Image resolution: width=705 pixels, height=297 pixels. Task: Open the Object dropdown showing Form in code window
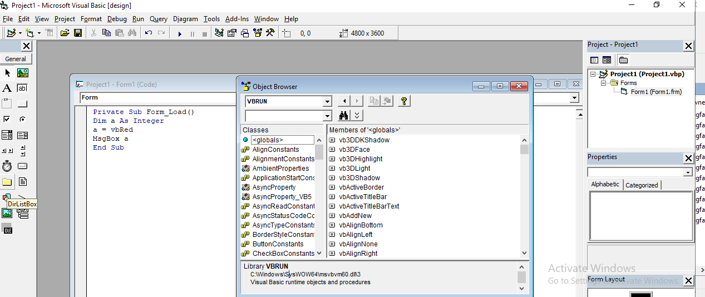click(x=158, y=98)
